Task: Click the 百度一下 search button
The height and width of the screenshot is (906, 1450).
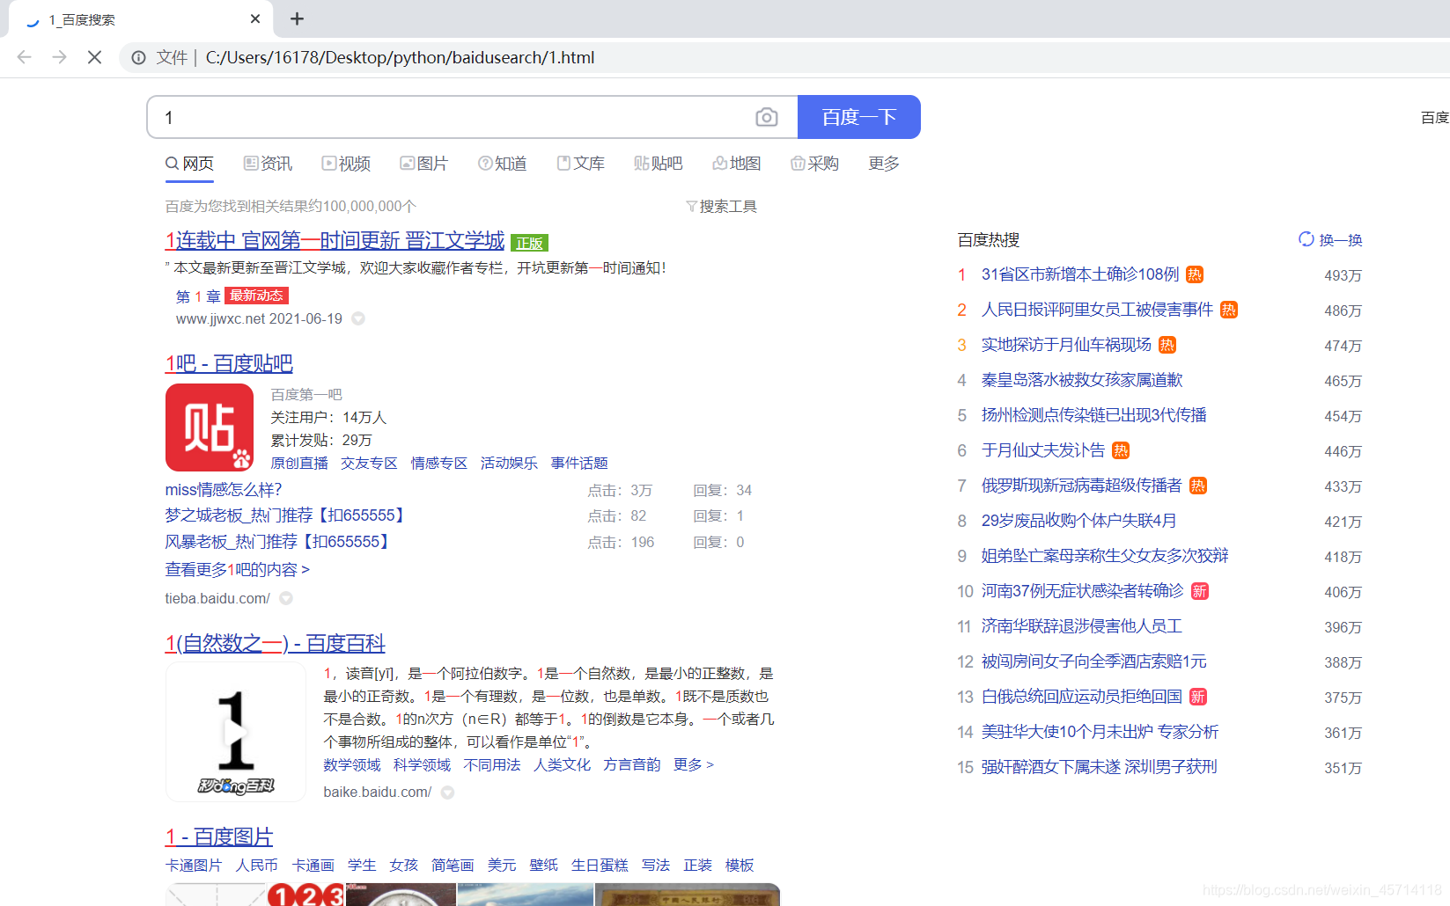Action: point(859,117)
